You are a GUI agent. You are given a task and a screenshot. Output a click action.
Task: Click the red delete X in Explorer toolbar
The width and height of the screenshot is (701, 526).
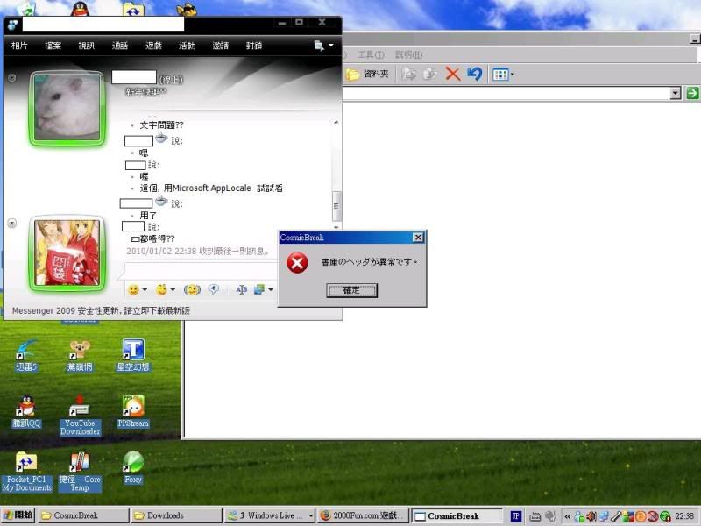point(453,75)
